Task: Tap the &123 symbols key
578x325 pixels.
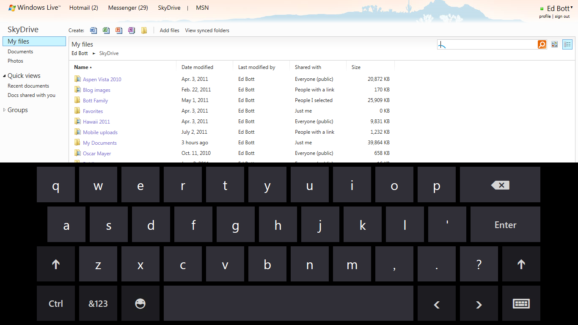Action: click(x=98, y=303)
